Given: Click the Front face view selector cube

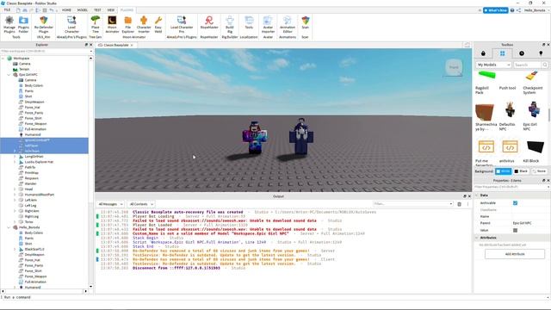Looking at the screenshot, I should click(454, 67).
